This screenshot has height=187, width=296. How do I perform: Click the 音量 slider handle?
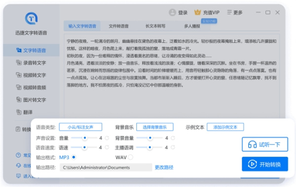(85, 138)
